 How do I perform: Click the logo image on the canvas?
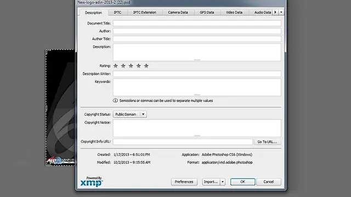click(60, 108)
